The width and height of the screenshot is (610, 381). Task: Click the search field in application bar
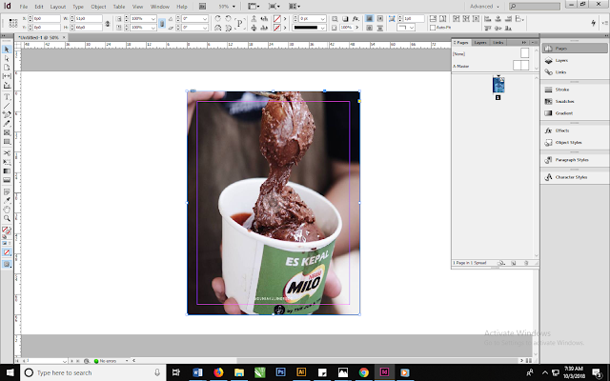coord(535,7)
